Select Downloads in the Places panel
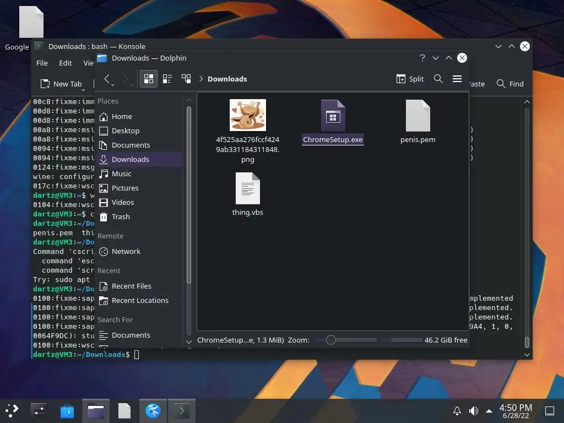 click(139, 159)
